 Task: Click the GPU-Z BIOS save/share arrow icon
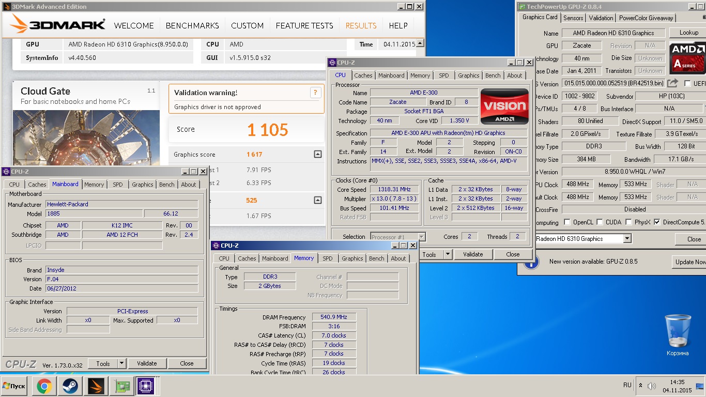672,83
